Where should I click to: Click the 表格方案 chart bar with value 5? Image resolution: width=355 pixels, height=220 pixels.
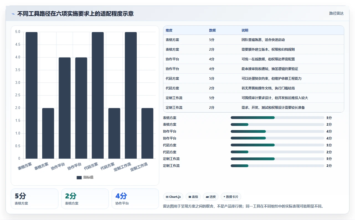pyautogui.click(x=32, y=95)
